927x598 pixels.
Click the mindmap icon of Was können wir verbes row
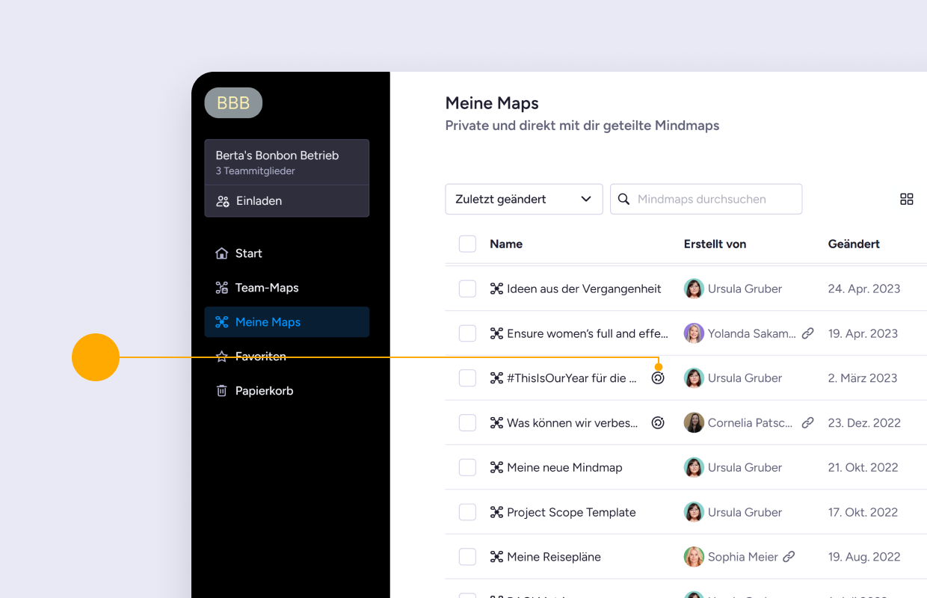coord(496,423)
